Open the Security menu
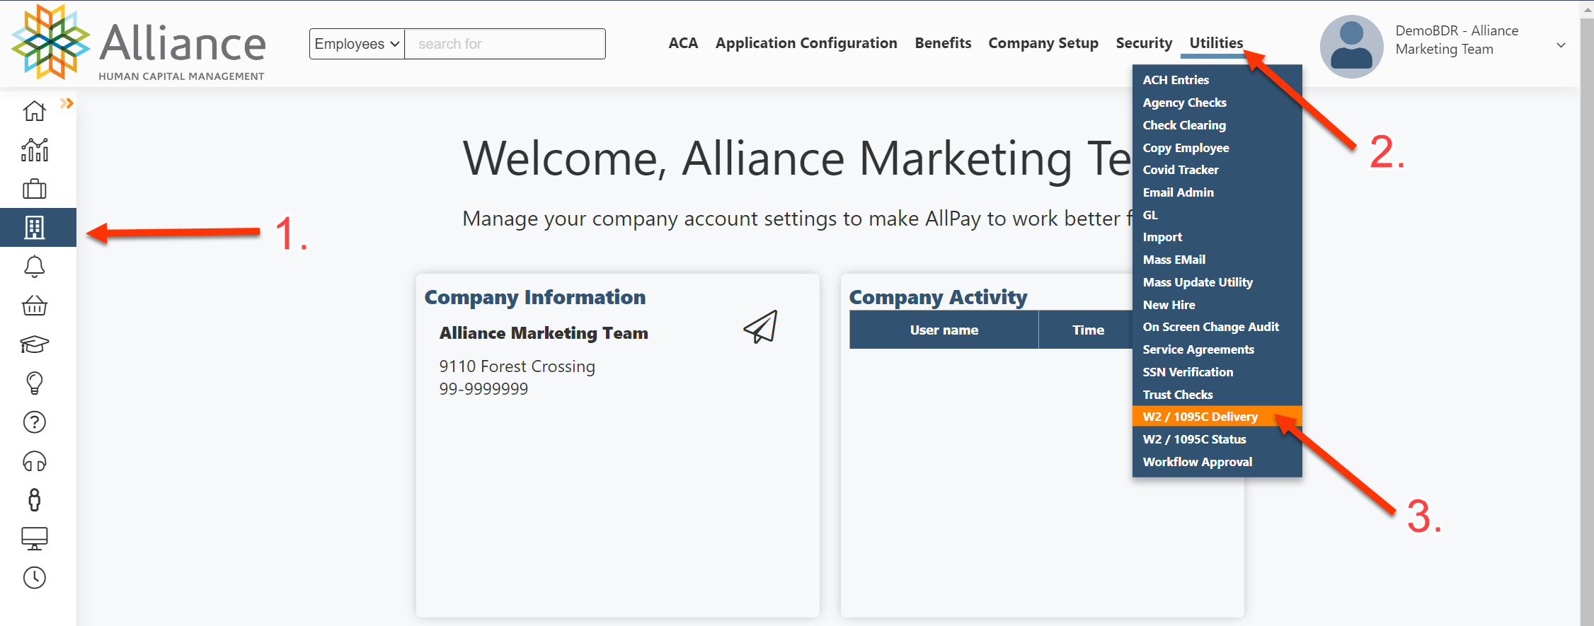1594x626 pixels. tap(1144, 43)
